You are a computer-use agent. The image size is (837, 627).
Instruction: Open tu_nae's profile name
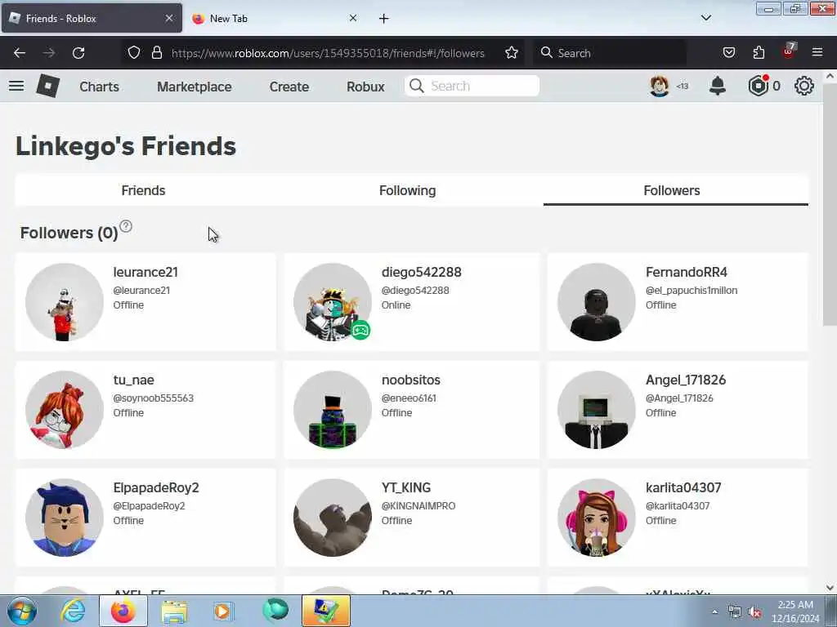coord(133,380)
